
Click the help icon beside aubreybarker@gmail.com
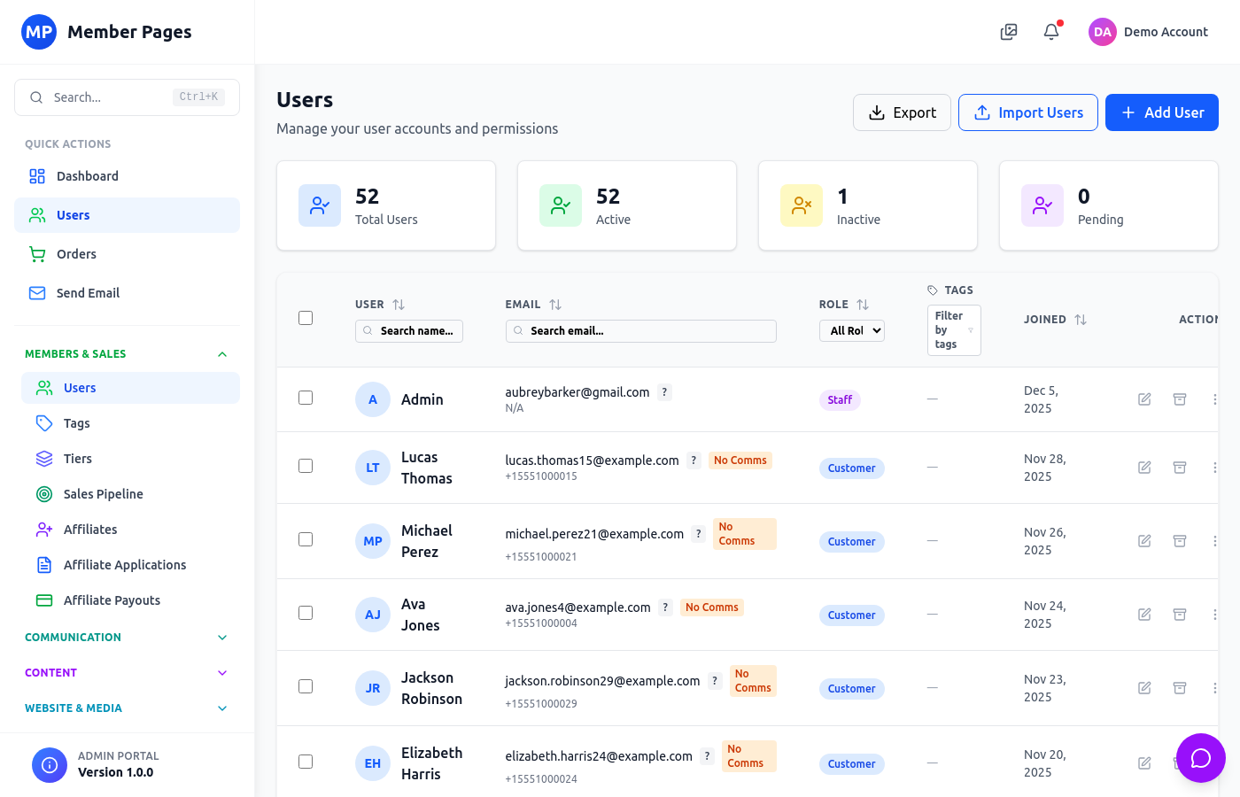coord(664,392)
